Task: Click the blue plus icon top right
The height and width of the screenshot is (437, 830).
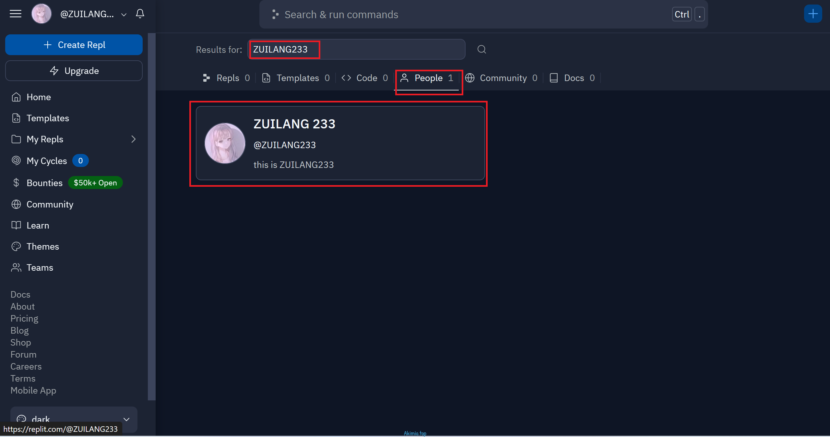Action: pos(813,14)
